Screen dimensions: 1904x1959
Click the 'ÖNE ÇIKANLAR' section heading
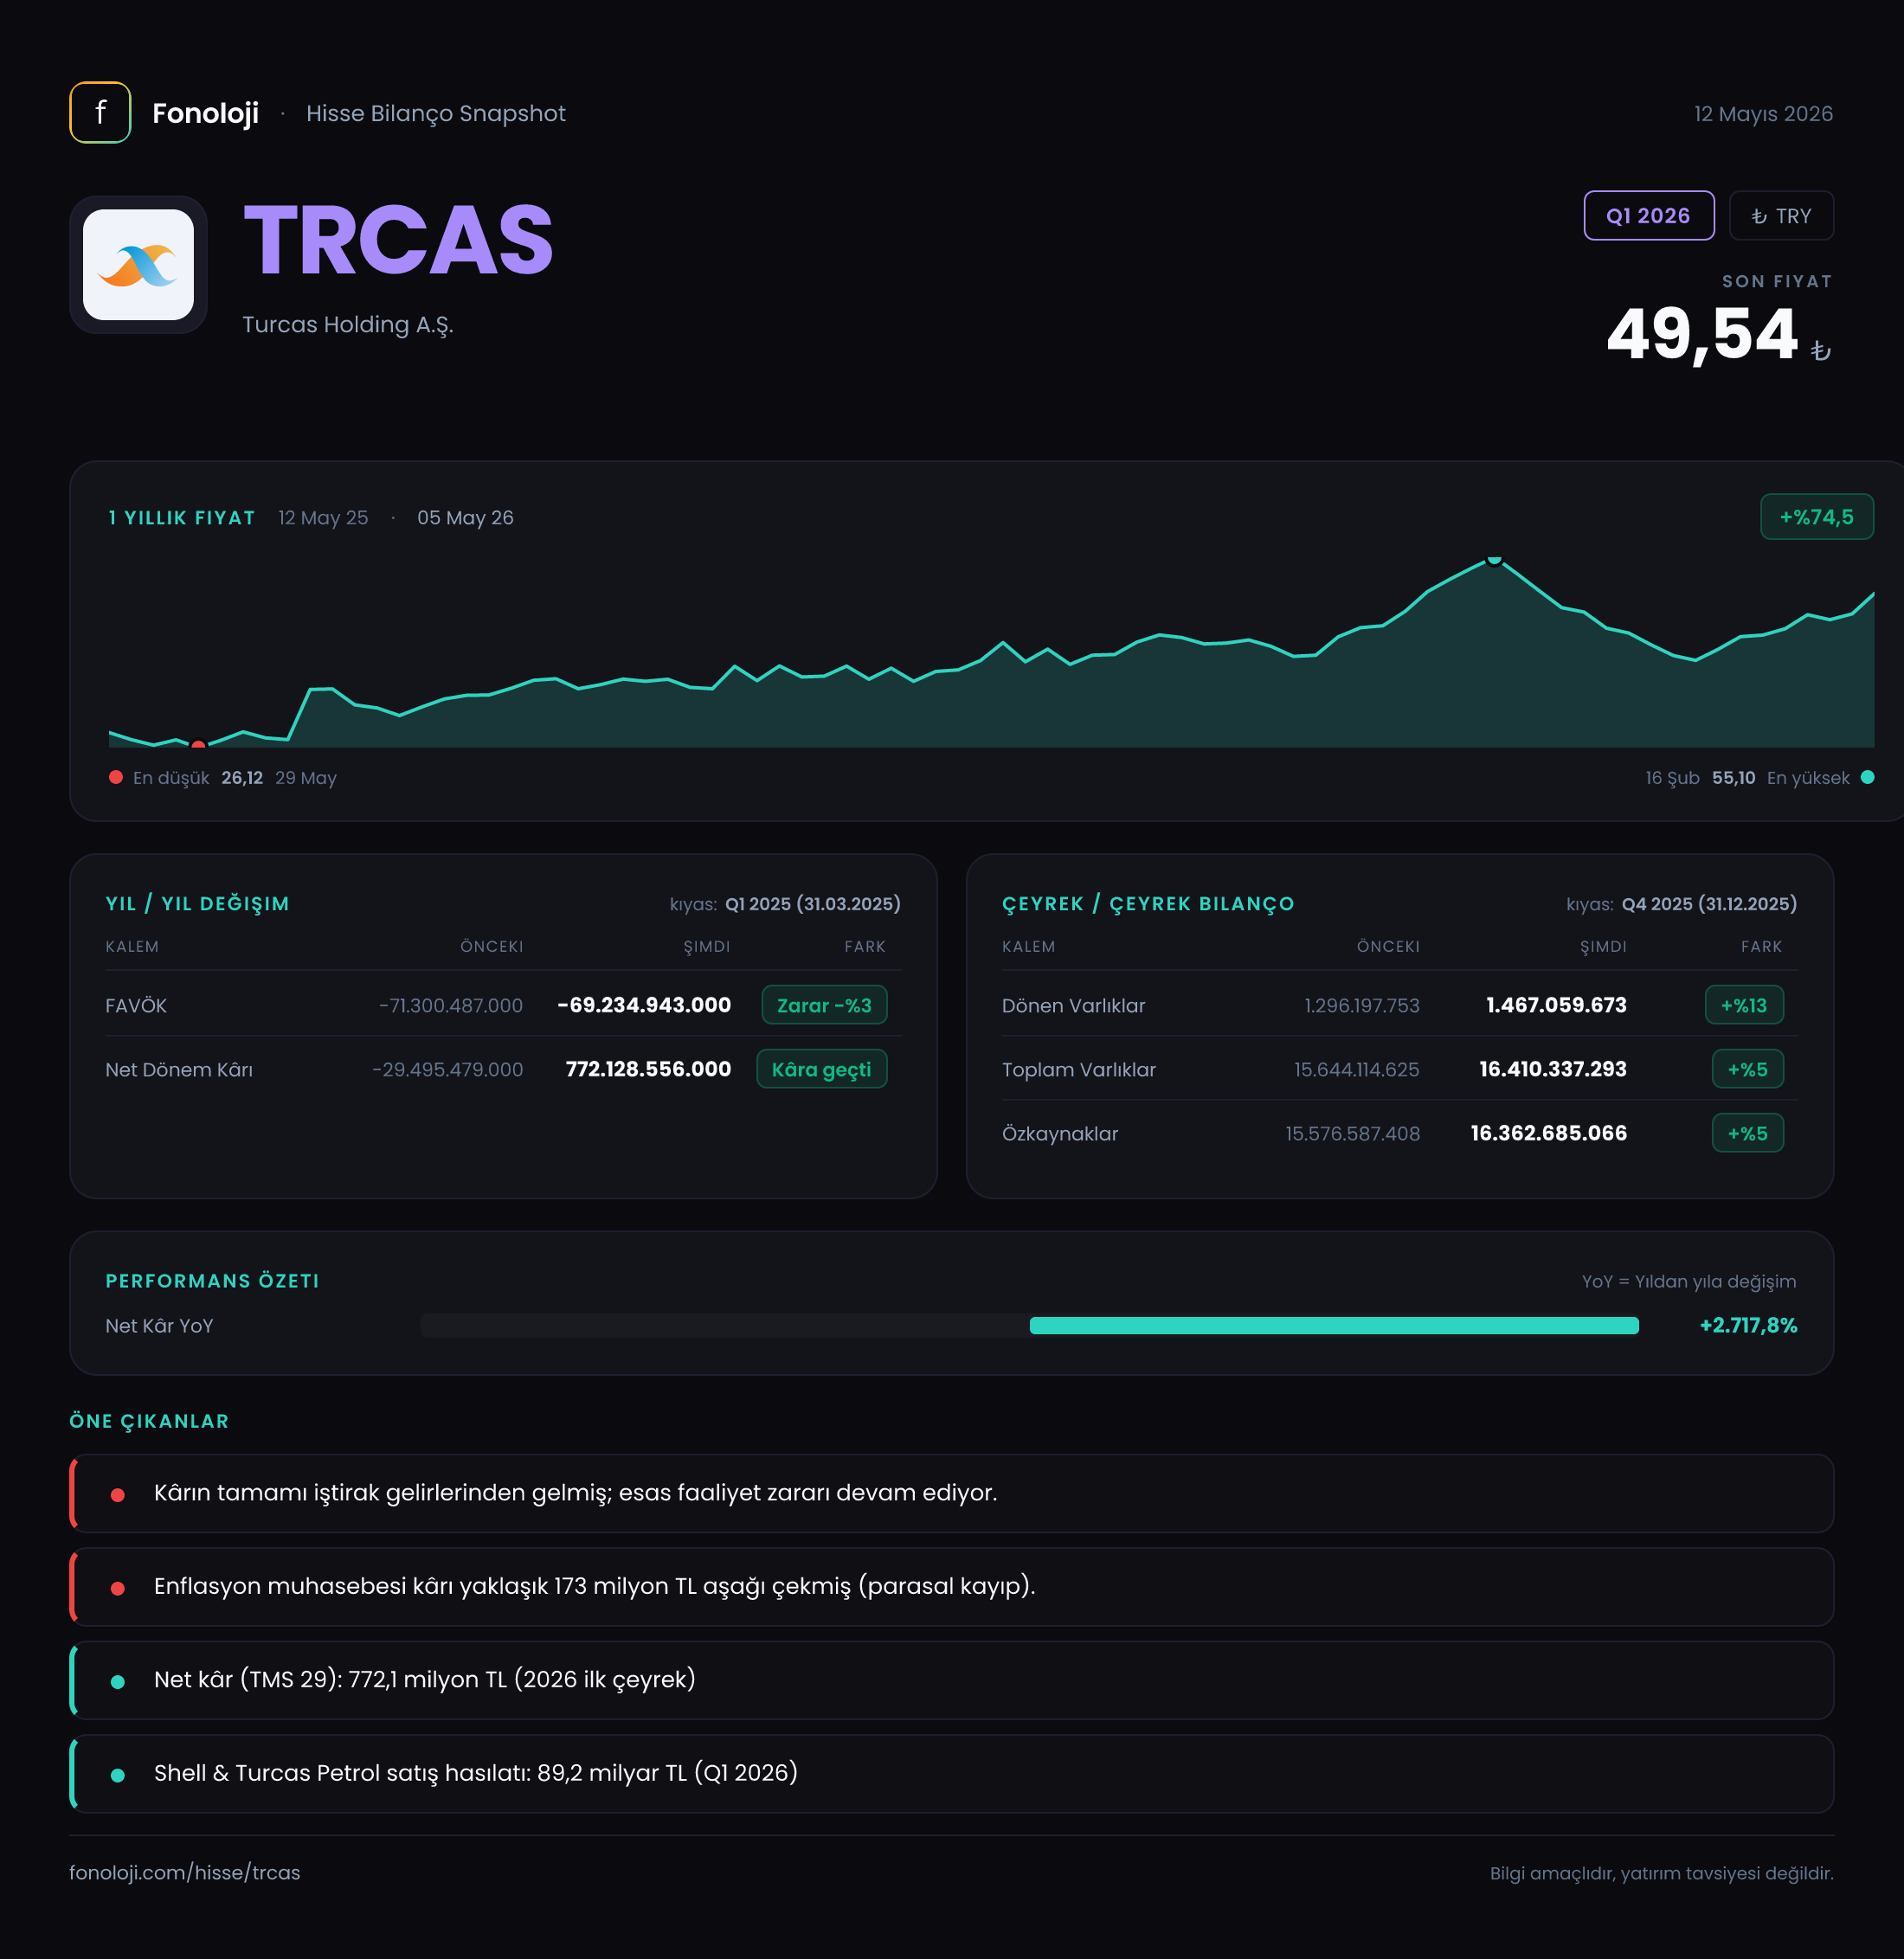coord(149,1421)
